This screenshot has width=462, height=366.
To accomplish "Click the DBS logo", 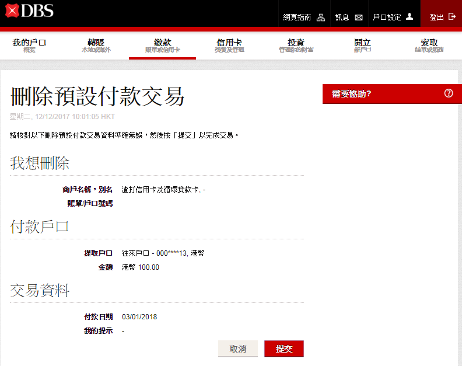I will (x=29, y=11).
